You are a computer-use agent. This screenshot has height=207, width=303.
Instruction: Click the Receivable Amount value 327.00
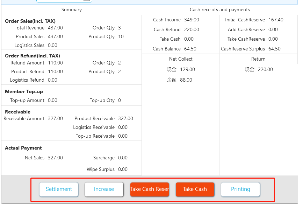click(55, 119)
